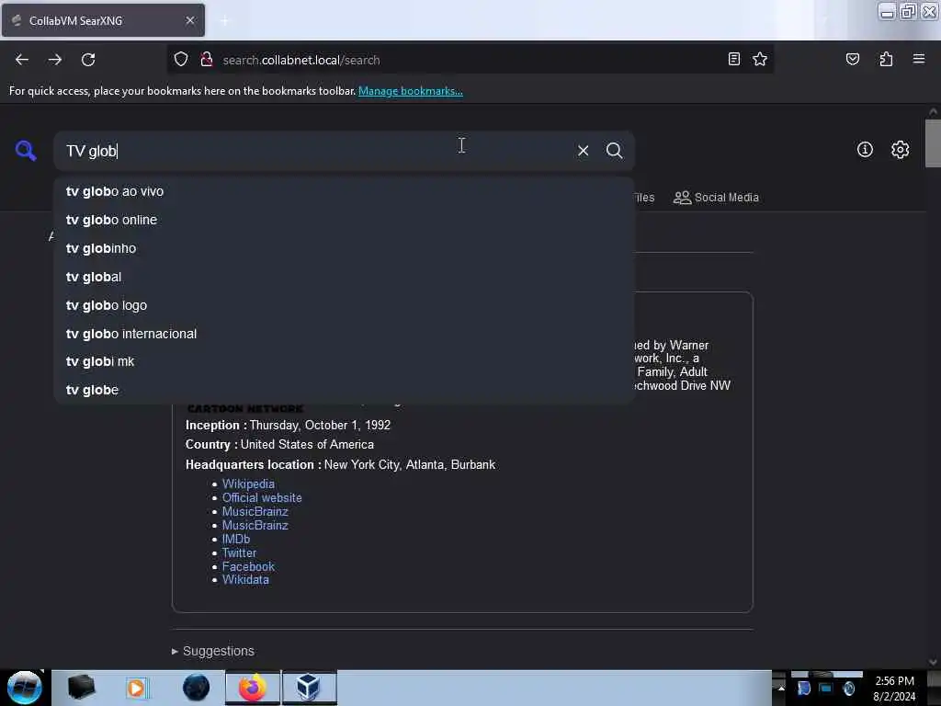Expand the Suggestions section
The height and width of the screenshot is (706, 941).
pos(213,652)
